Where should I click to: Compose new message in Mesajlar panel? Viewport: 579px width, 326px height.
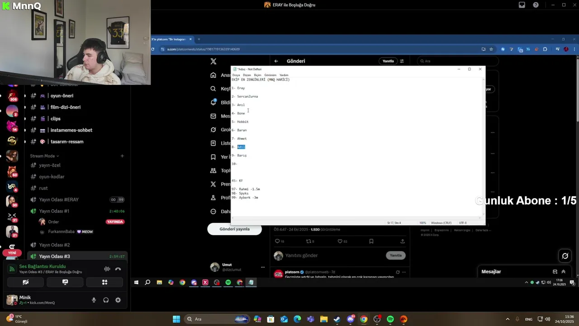(555, 272)
